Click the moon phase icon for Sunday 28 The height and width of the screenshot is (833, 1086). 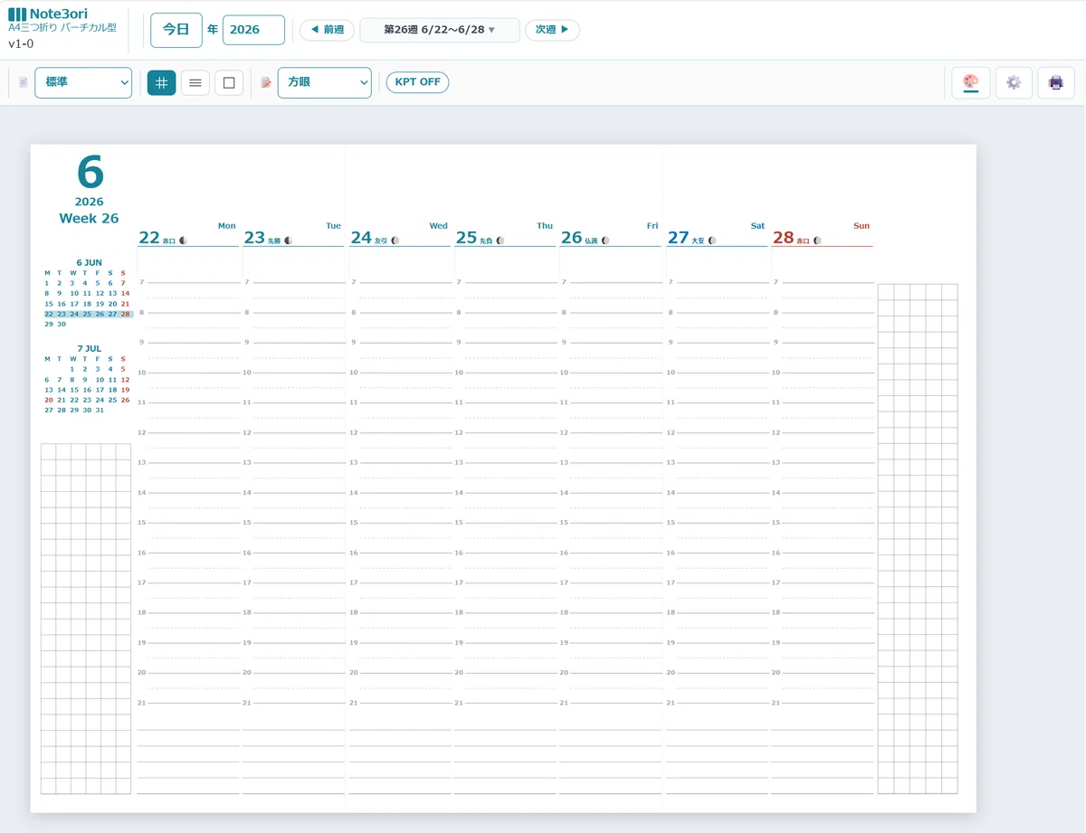pos(817,241)
